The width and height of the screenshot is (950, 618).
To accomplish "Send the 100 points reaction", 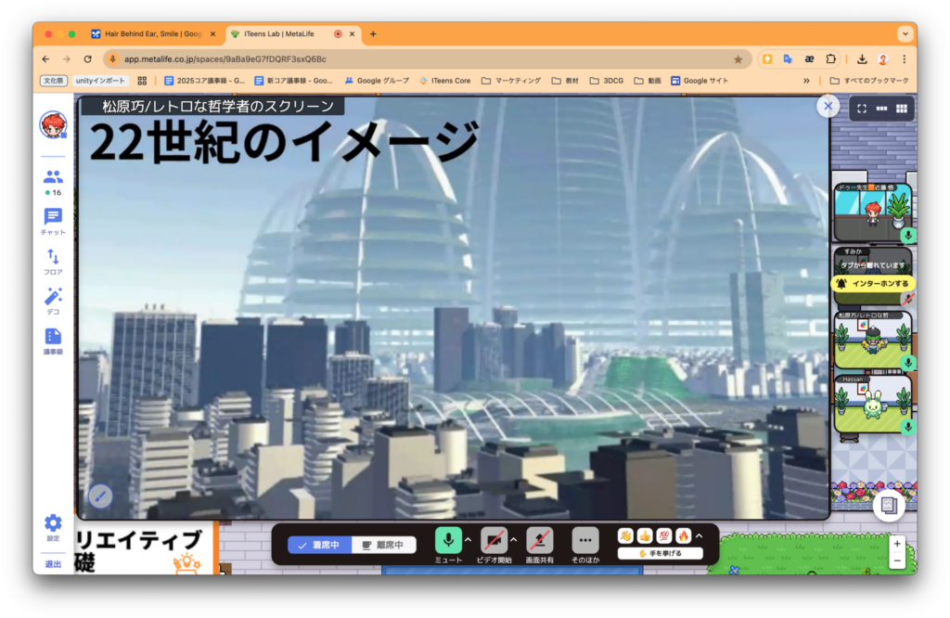I will click(x=664, y=535).
